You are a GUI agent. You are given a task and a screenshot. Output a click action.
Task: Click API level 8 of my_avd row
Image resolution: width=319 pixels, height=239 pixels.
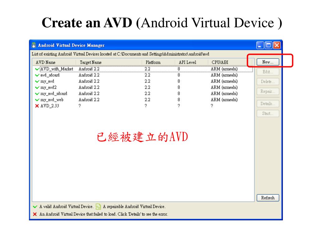coord(179,81)
